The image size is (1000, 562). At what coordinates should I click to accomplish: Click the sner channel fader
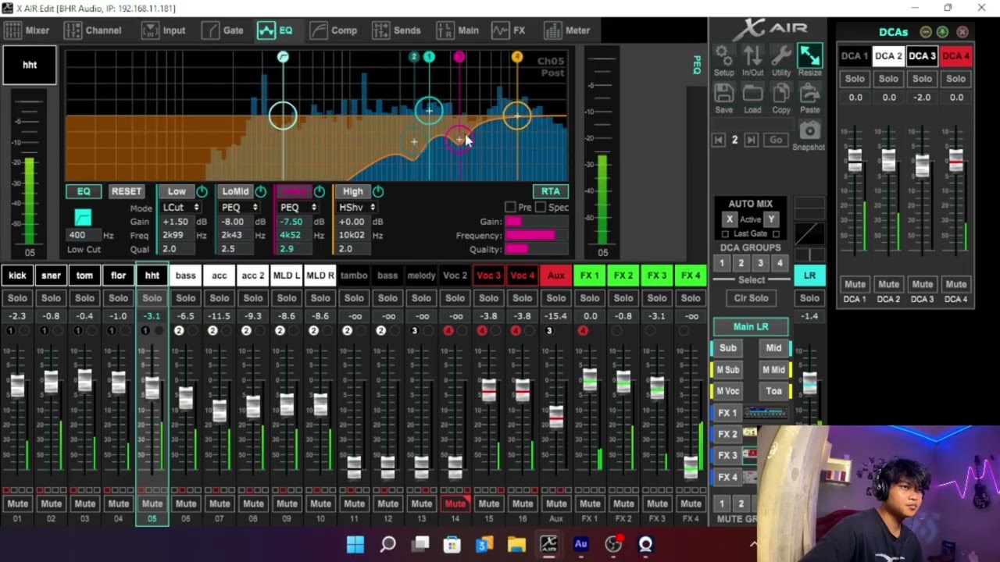pyautogui.click(x=51, y=382)
